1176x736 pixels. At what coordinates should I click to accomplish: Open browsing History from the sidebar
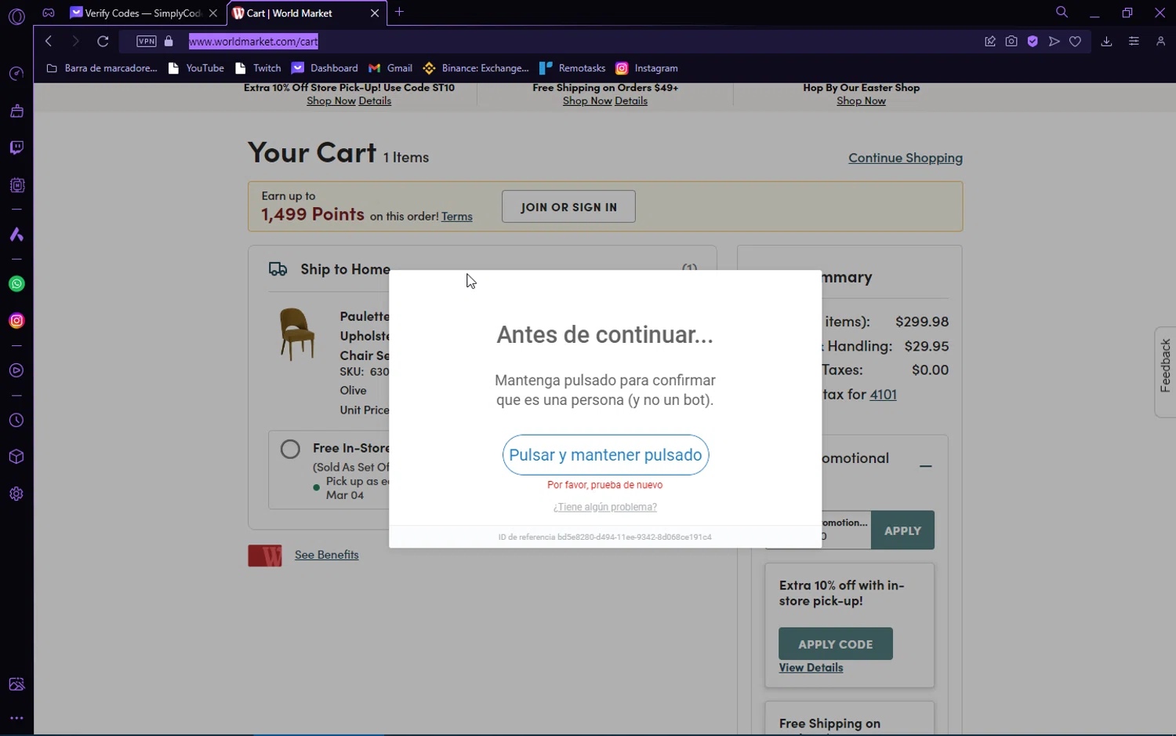[x=16, y=421]
